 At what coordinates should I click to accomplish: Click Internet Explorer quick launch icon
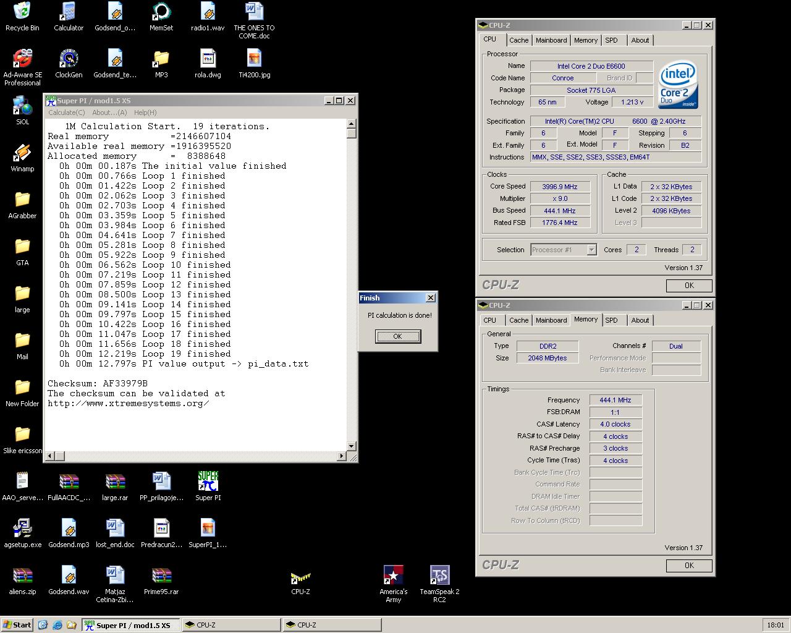pyautogui.click(x=57, y=625)
